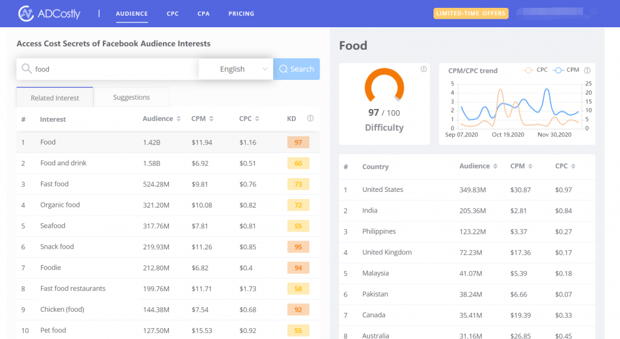Click KD badge 97 for Food
The width and height of the screenshot is (620, 339).
[x=298, y=142]
